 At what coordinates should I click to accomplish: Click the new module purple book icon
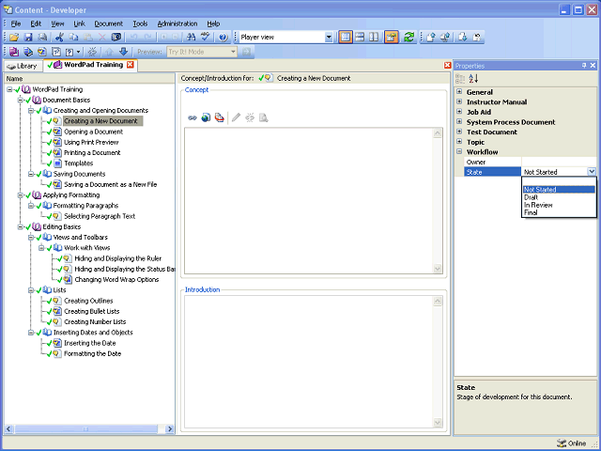14,52
